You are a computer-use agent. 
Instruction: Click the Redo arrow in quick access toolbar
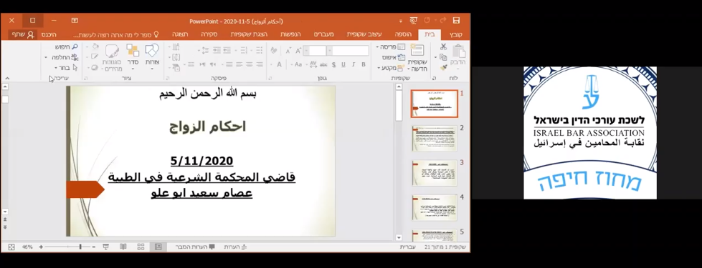coord(442,21)
